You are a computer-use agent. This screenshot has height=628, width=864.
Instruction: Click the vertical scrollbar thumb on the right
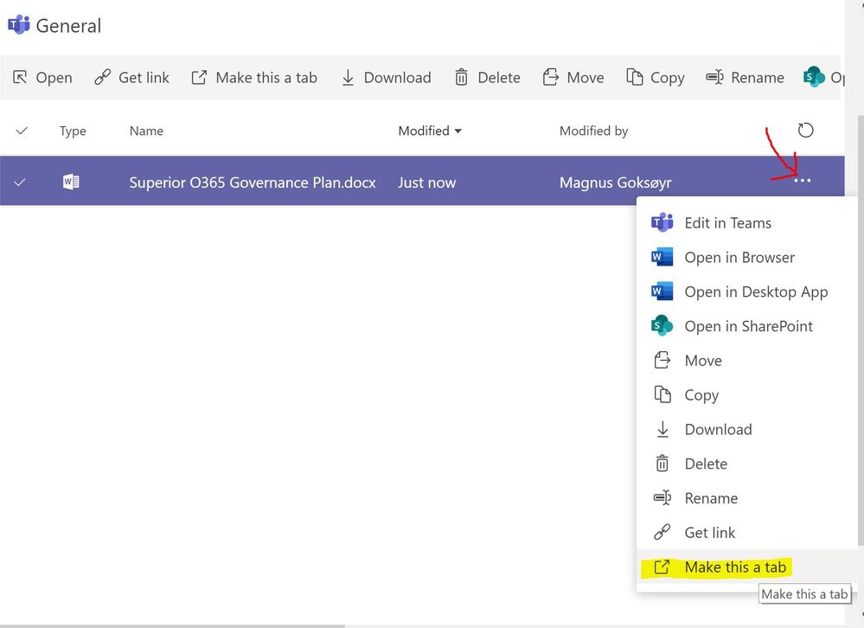point(861,330)
